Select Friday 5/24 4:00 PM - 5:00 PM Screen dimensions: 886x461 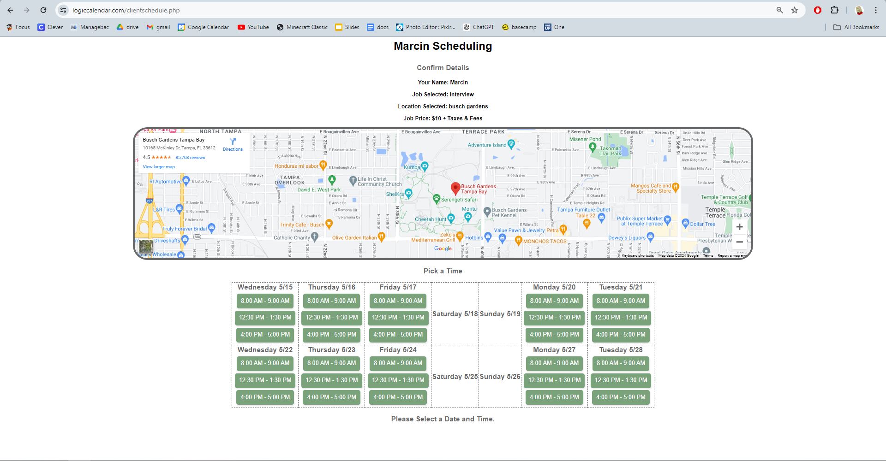(398, 397)
